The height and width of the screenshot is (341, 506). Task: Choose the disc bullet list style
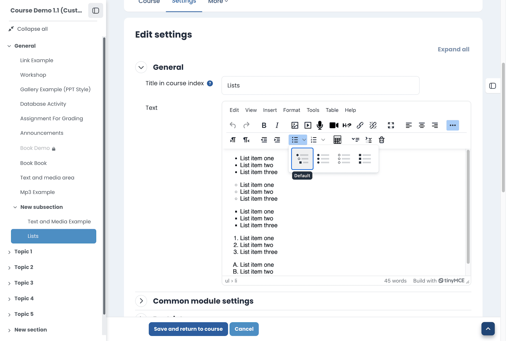tap(323, 159)
